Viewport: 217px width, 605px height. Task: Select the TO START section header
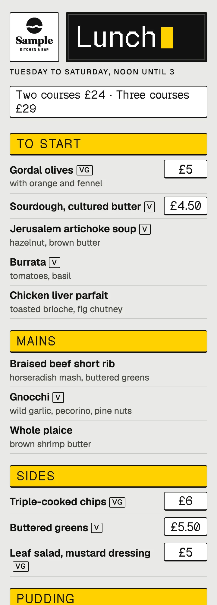coord(108,144)
